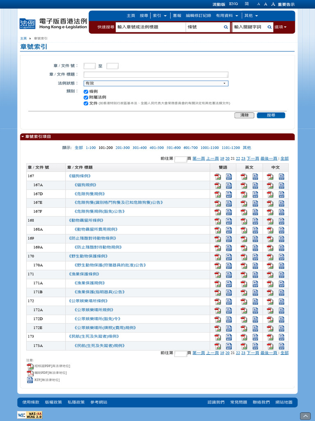Viewport: 315px width, 421px height.
Task: Open bilingual PDF for Cap. 171A
Action: tap(218, 284)
